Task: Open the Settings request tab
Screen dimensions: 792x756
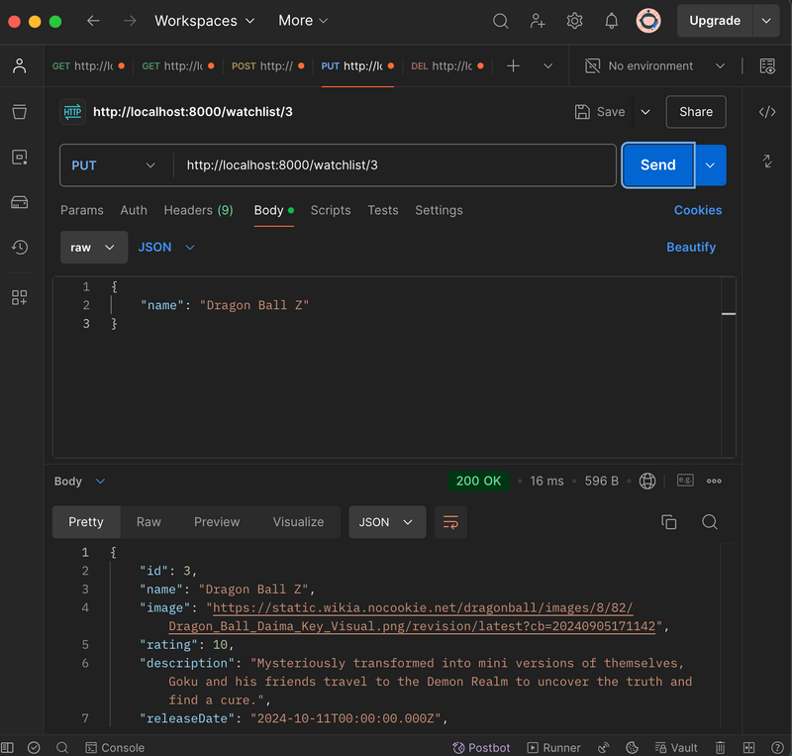Action: [x=439, y=210]
